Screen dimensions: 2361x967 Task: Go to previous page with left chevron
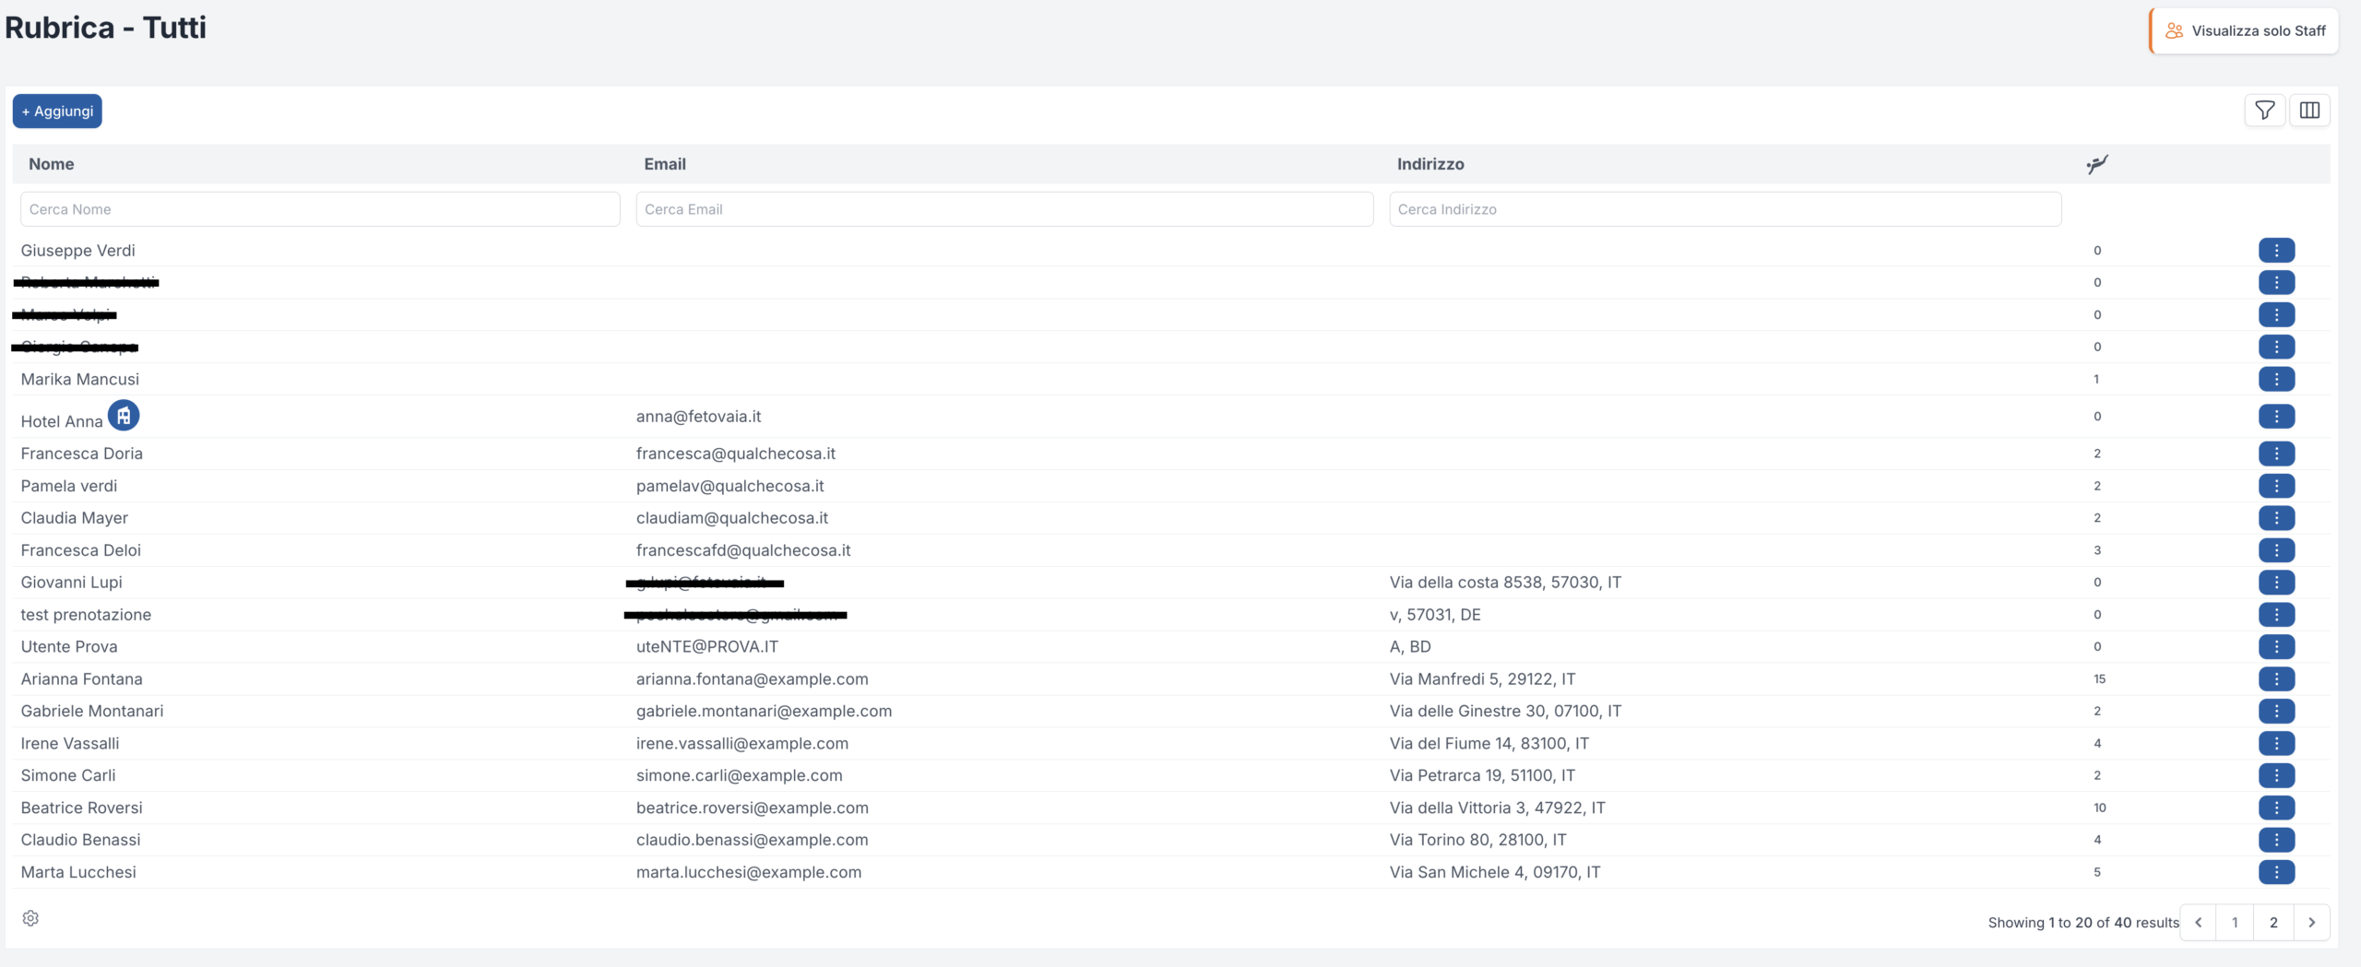tap(2199, 923)
